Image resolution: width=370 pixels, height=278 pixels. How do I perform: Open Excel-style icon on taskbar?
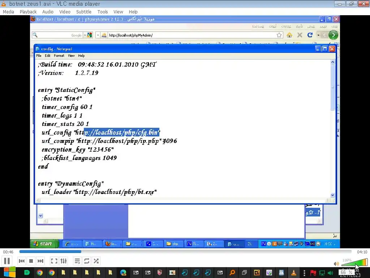click(172, 273)
